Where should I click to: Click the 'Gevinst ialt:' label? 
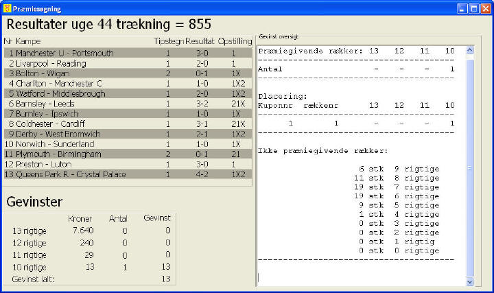[x=33, y=279]
